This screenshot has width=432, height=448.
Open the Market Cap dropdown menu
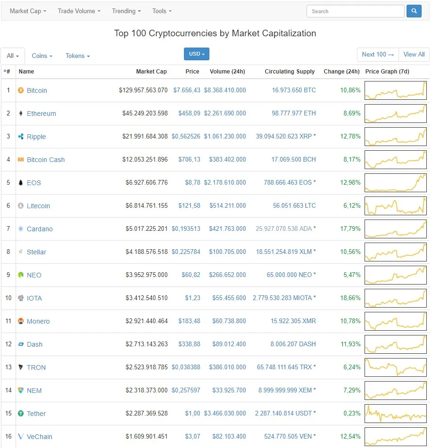click(x=28, y=11)
